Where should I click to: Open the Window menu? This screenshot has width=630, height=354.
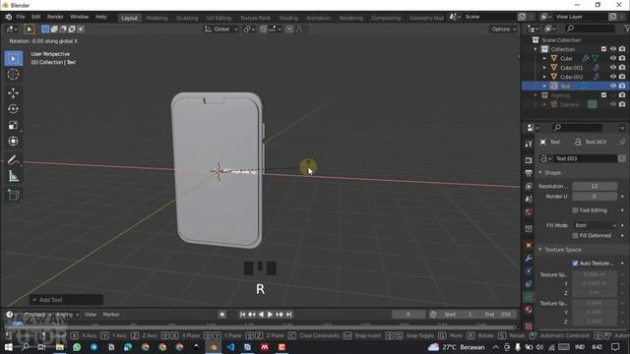pos(79,17)
